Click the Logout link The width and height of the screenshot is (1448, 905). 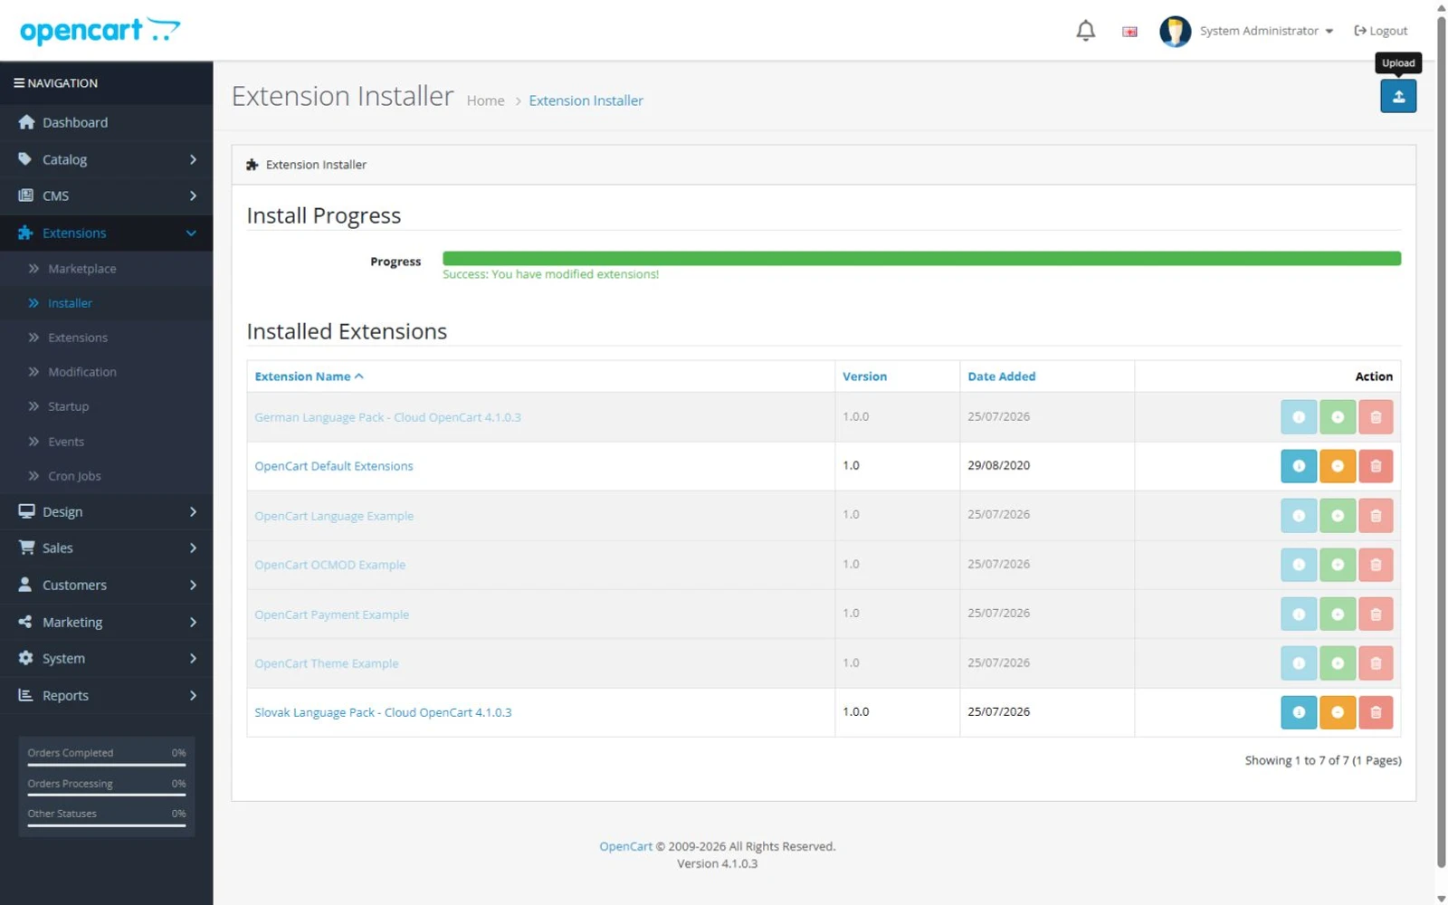[1380, 31]
